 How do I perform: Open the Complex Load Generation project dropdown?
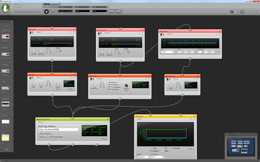(x=27, y=12)
